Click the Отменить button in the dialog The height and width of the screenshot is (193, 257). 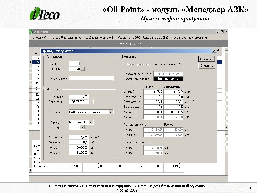[x=207, y=66]
